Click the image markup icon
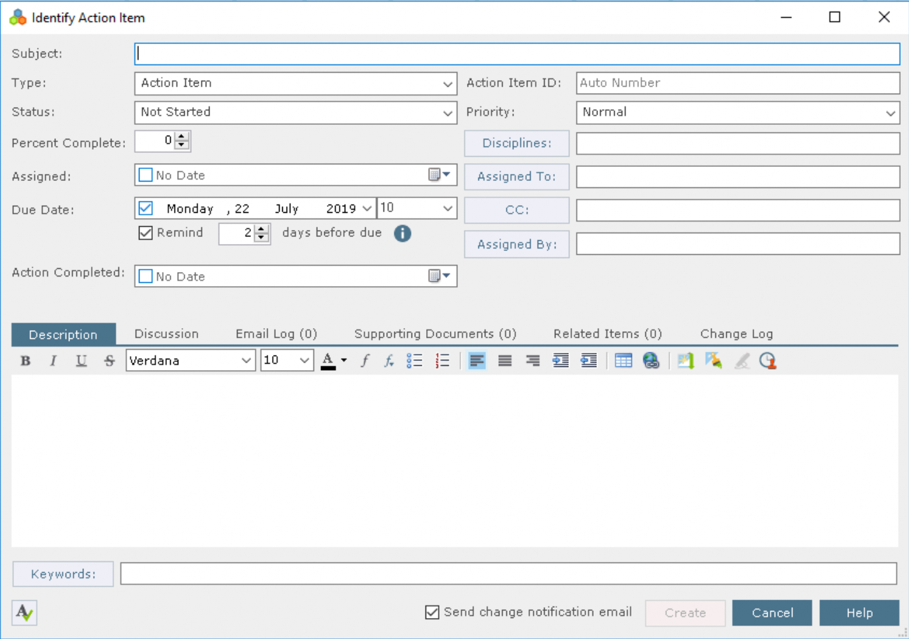The height and width of the screenshot is (639, 909). coord(714,361)
